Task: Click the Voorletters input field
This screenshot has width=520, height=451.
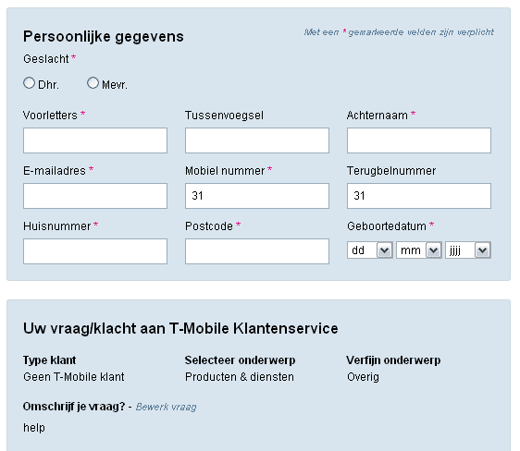Action: 95,140
